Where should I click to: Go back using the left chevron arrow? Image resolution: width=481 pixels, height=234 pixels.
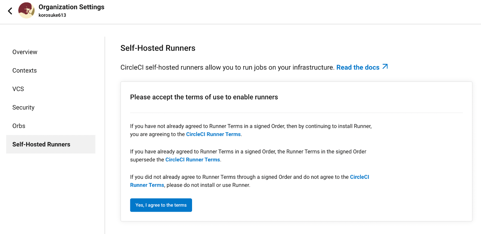[10, 11]
